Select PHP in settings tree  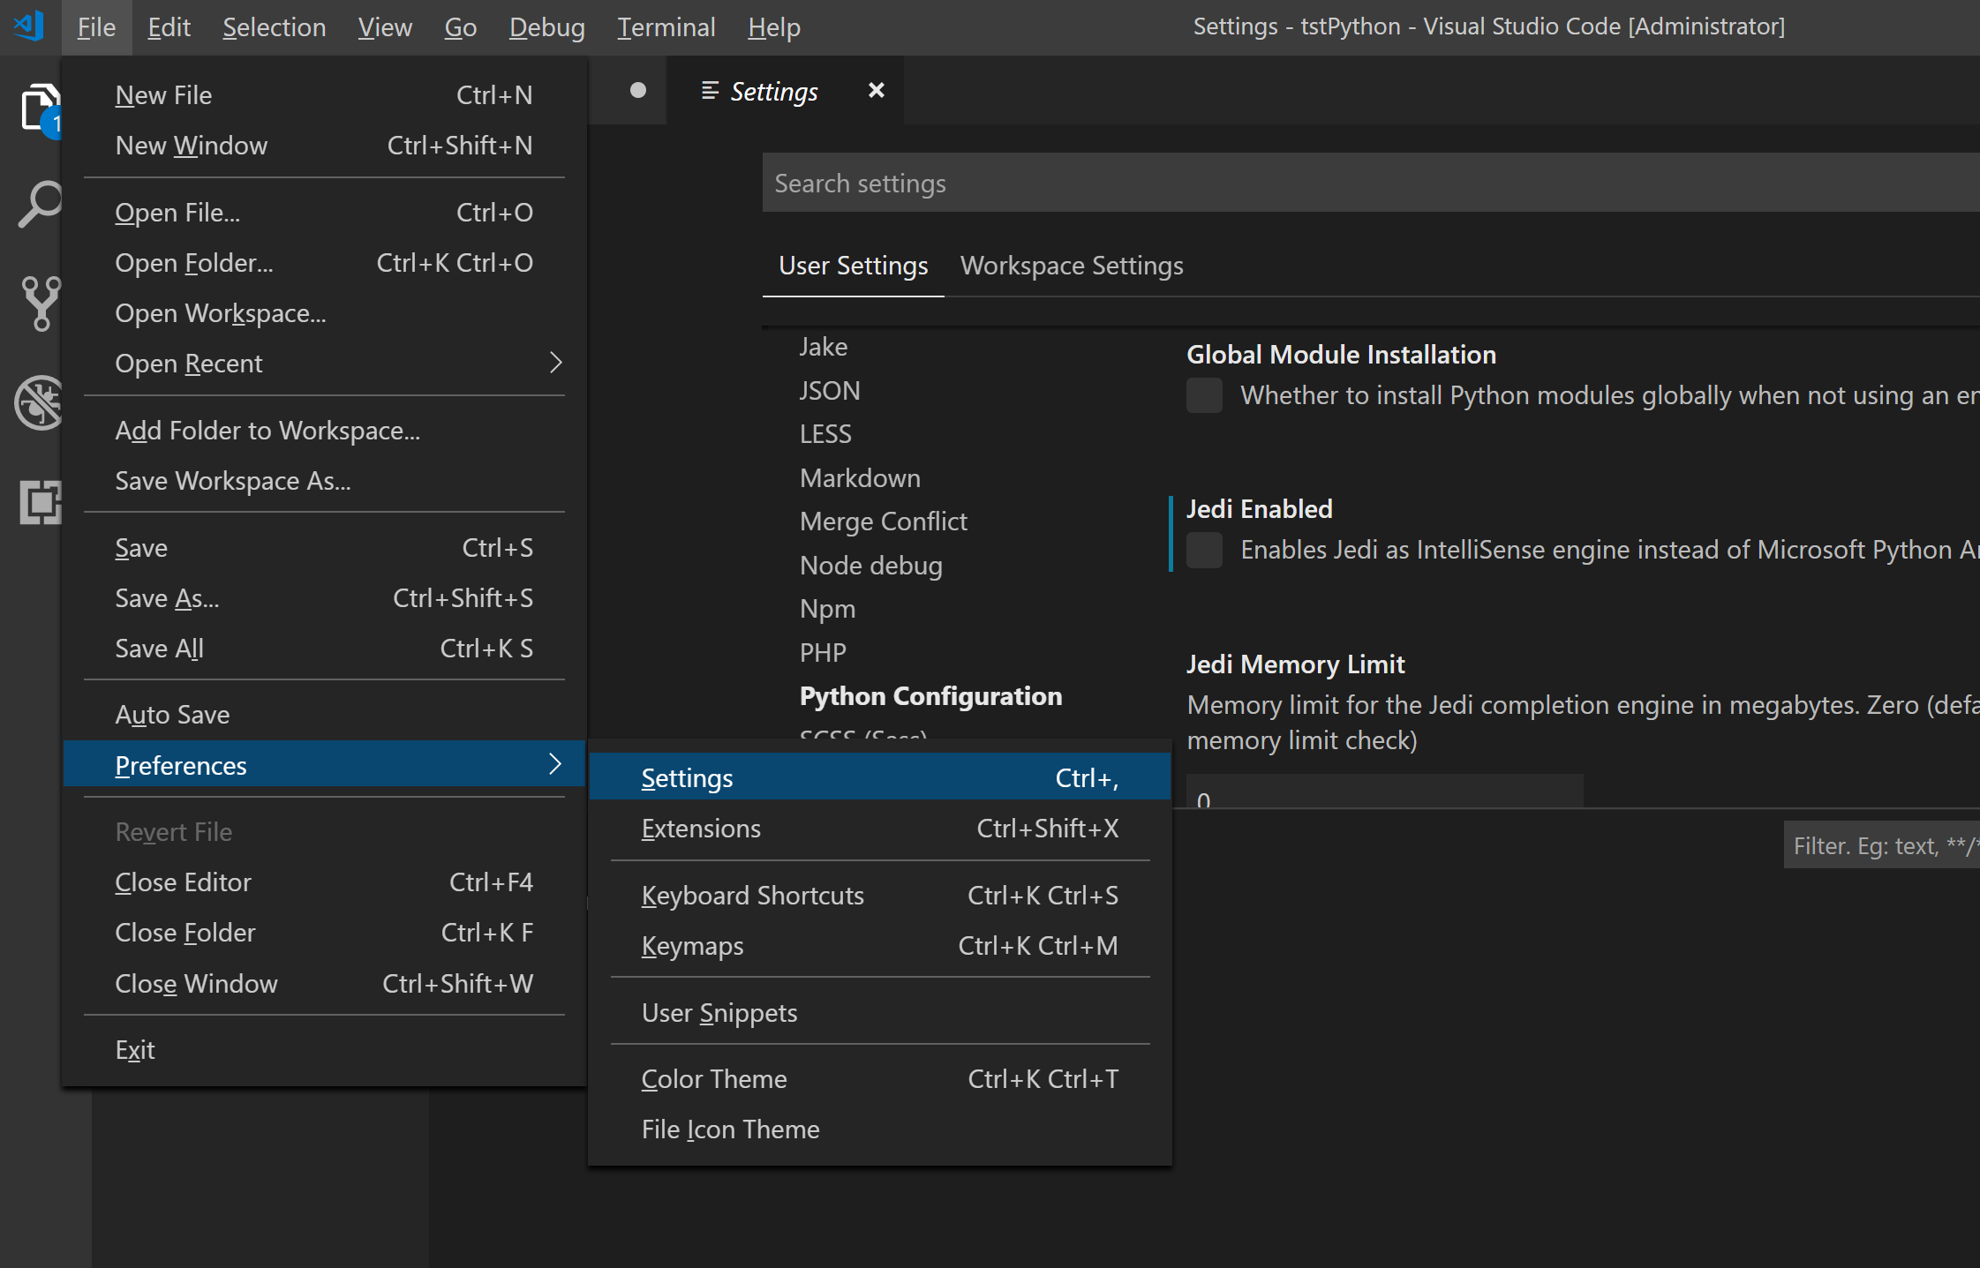pos(823,653)
